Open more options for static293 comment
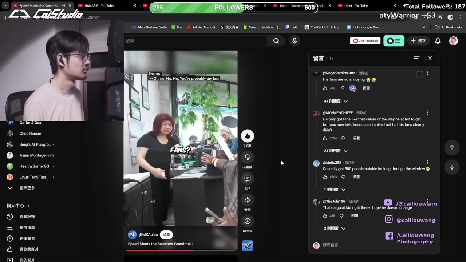 (427, 163)
